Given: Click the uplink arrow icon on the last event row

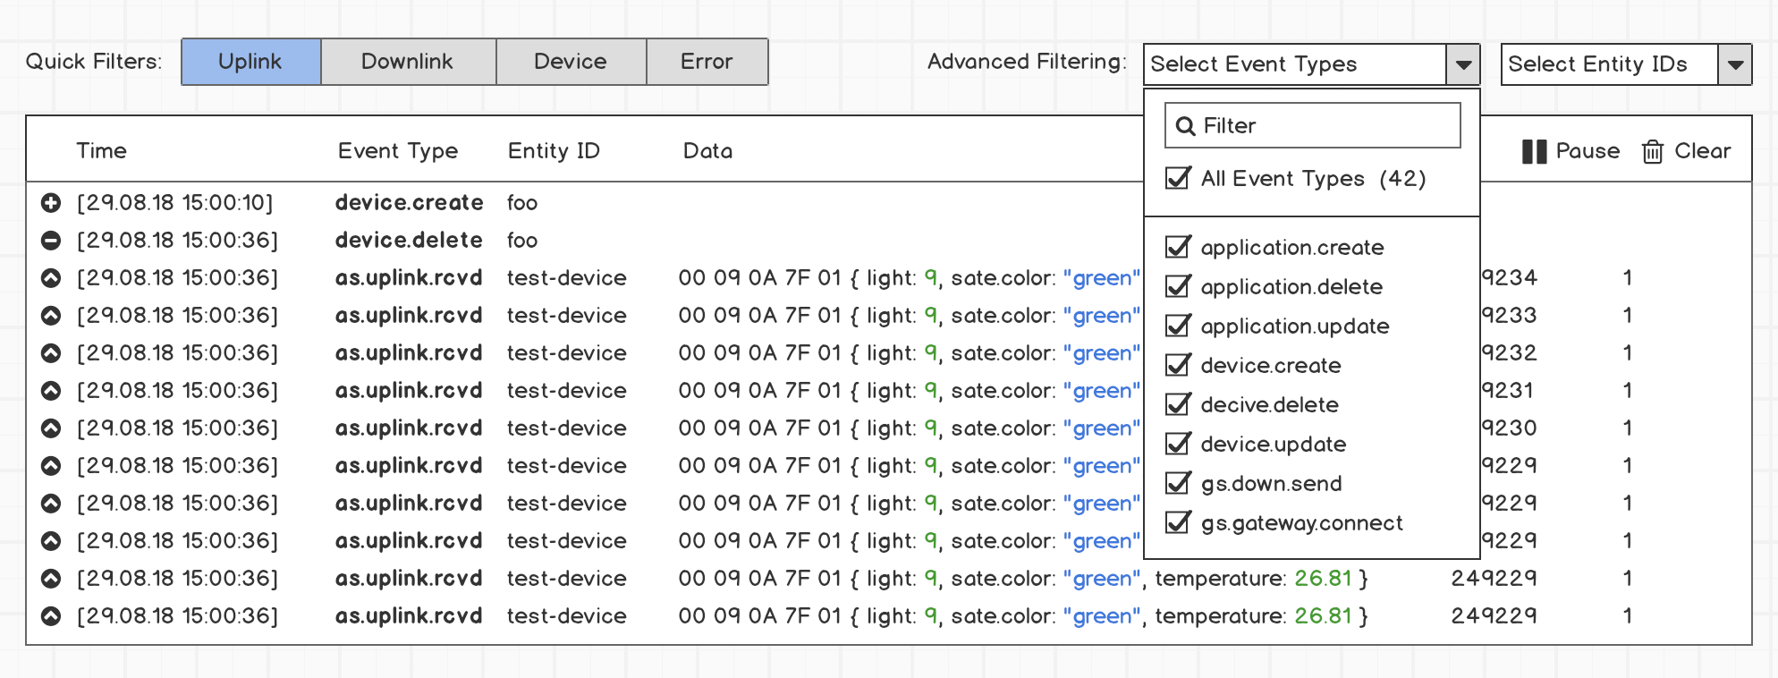Looking at the screenshot, I should coord(51,615).
